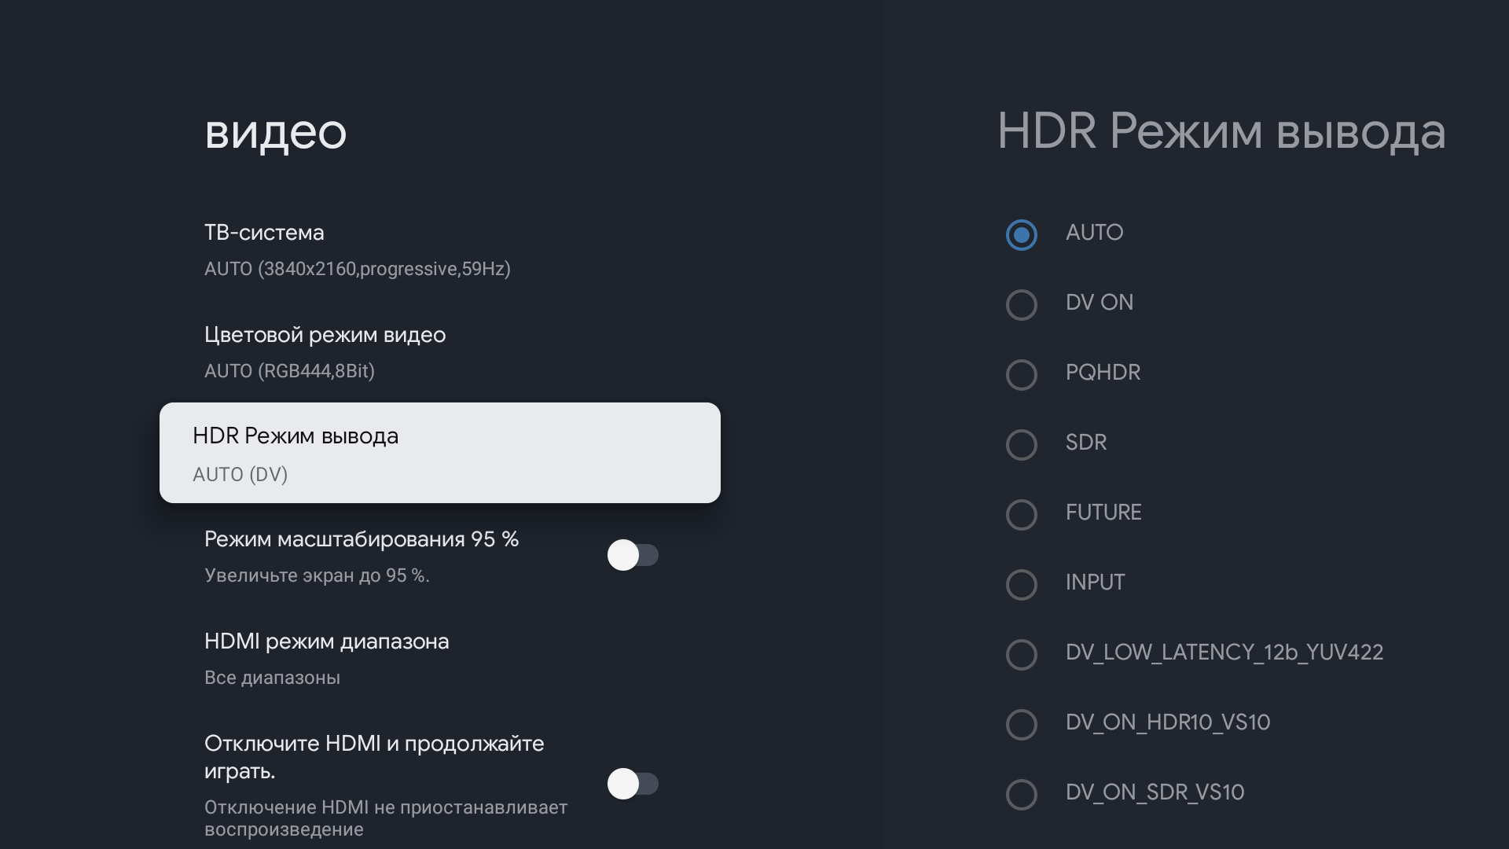Toggle the 95 % scaling mode switch
Image resolution: width=1509 pixels, height=849 pixels.
633,555
